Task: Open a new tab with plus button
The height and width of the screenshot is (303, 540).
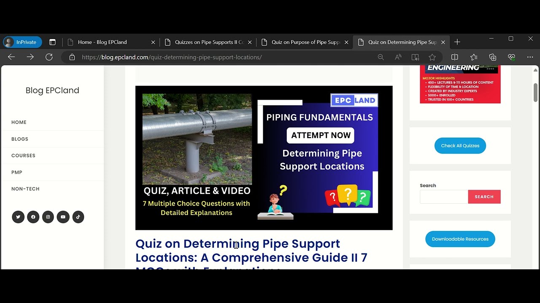Action: point(457,42)
